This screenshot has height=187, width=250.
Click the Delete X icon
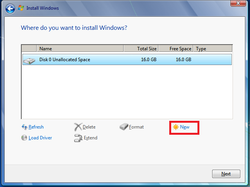point(78,127)
